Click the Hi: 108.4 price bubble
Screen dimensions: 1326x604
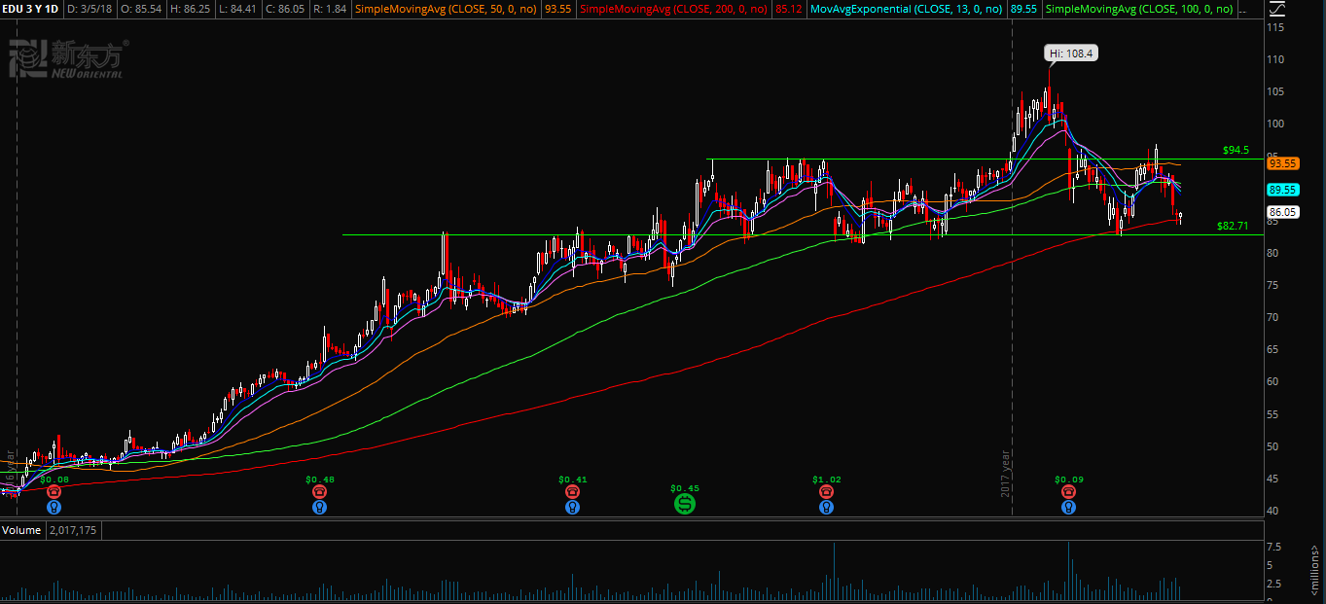coord(1071,53)
